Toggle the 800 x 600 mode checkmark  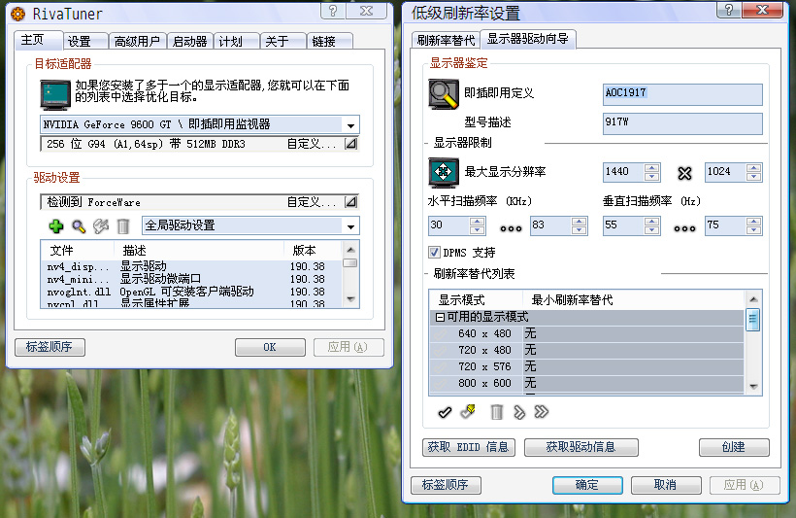[x=440, y=383]
